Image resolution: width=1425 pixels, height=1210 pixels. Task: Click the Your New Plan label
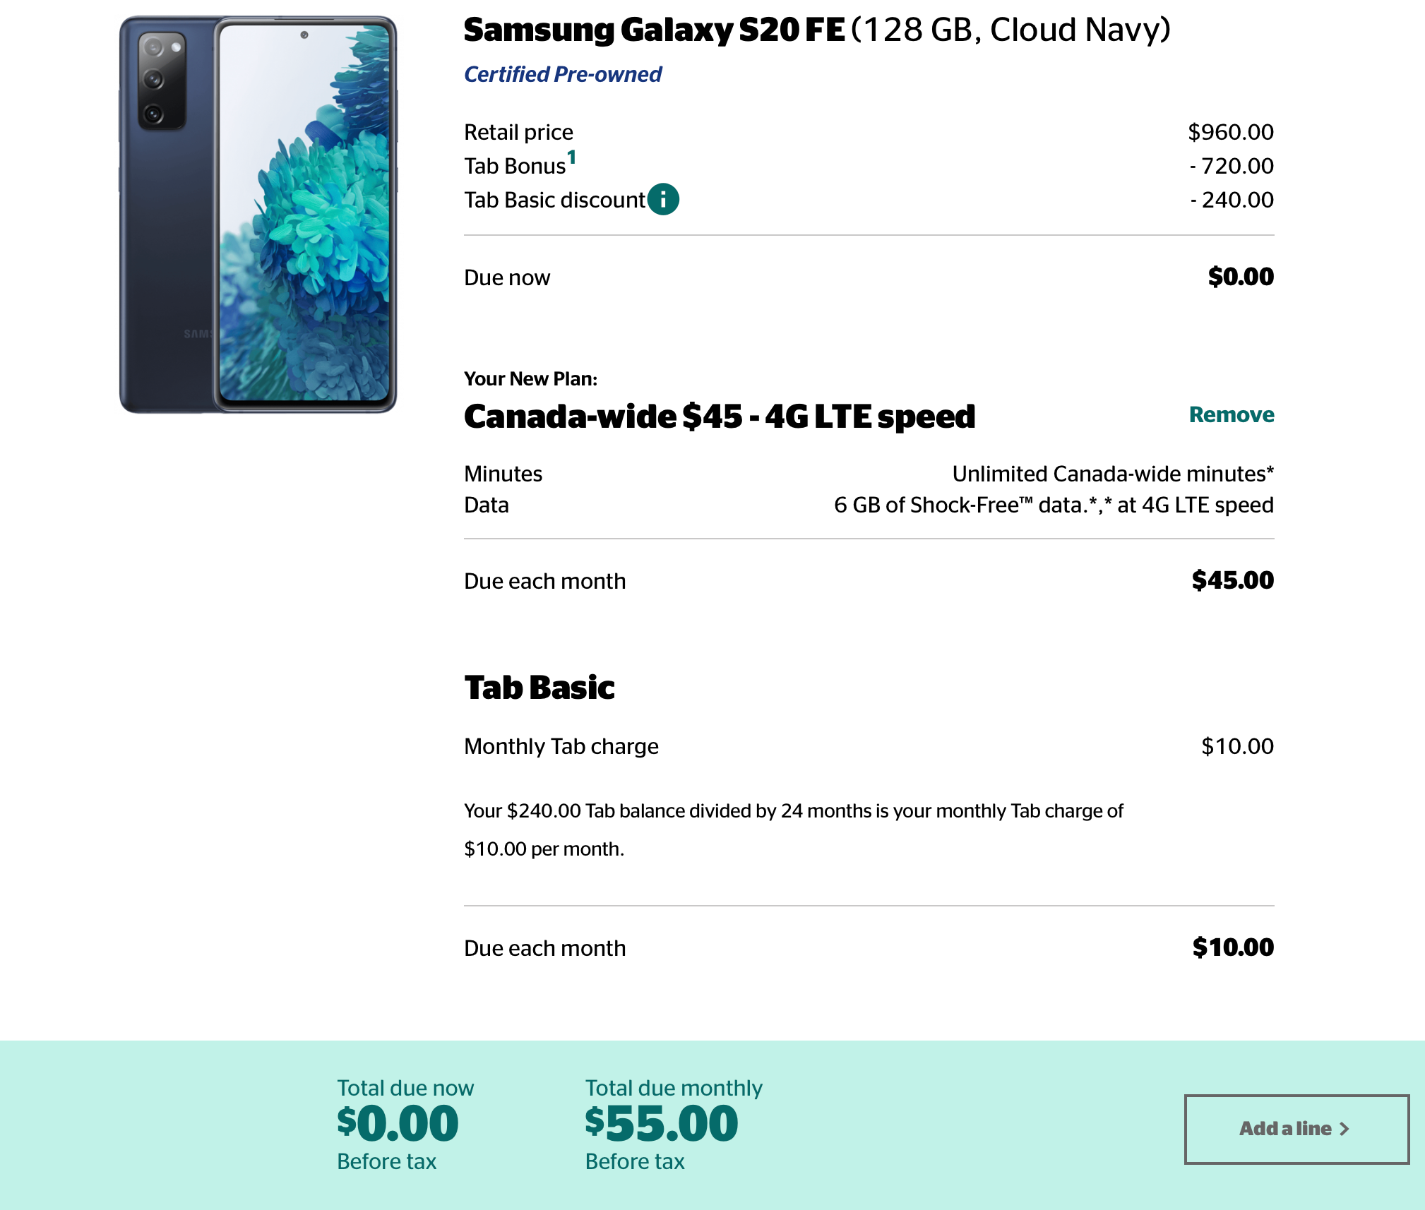coord(530,379)
